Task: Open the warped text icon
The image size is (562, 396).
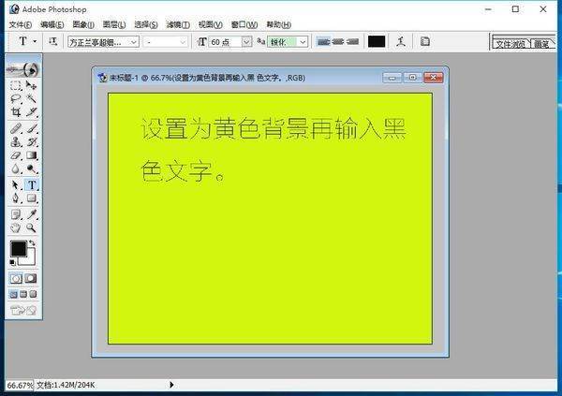Action: click(x=401, y=41)
